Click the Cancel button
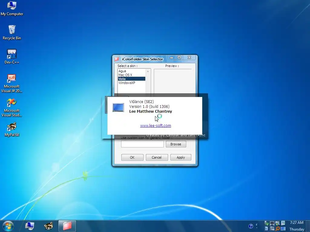Screen dimensions: 310x232 coord(157,157)
